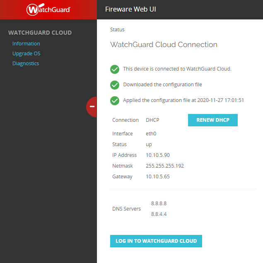Click the DNS server 8.8.4.4
The image size is (263, 263).
(x=159, y=214)
